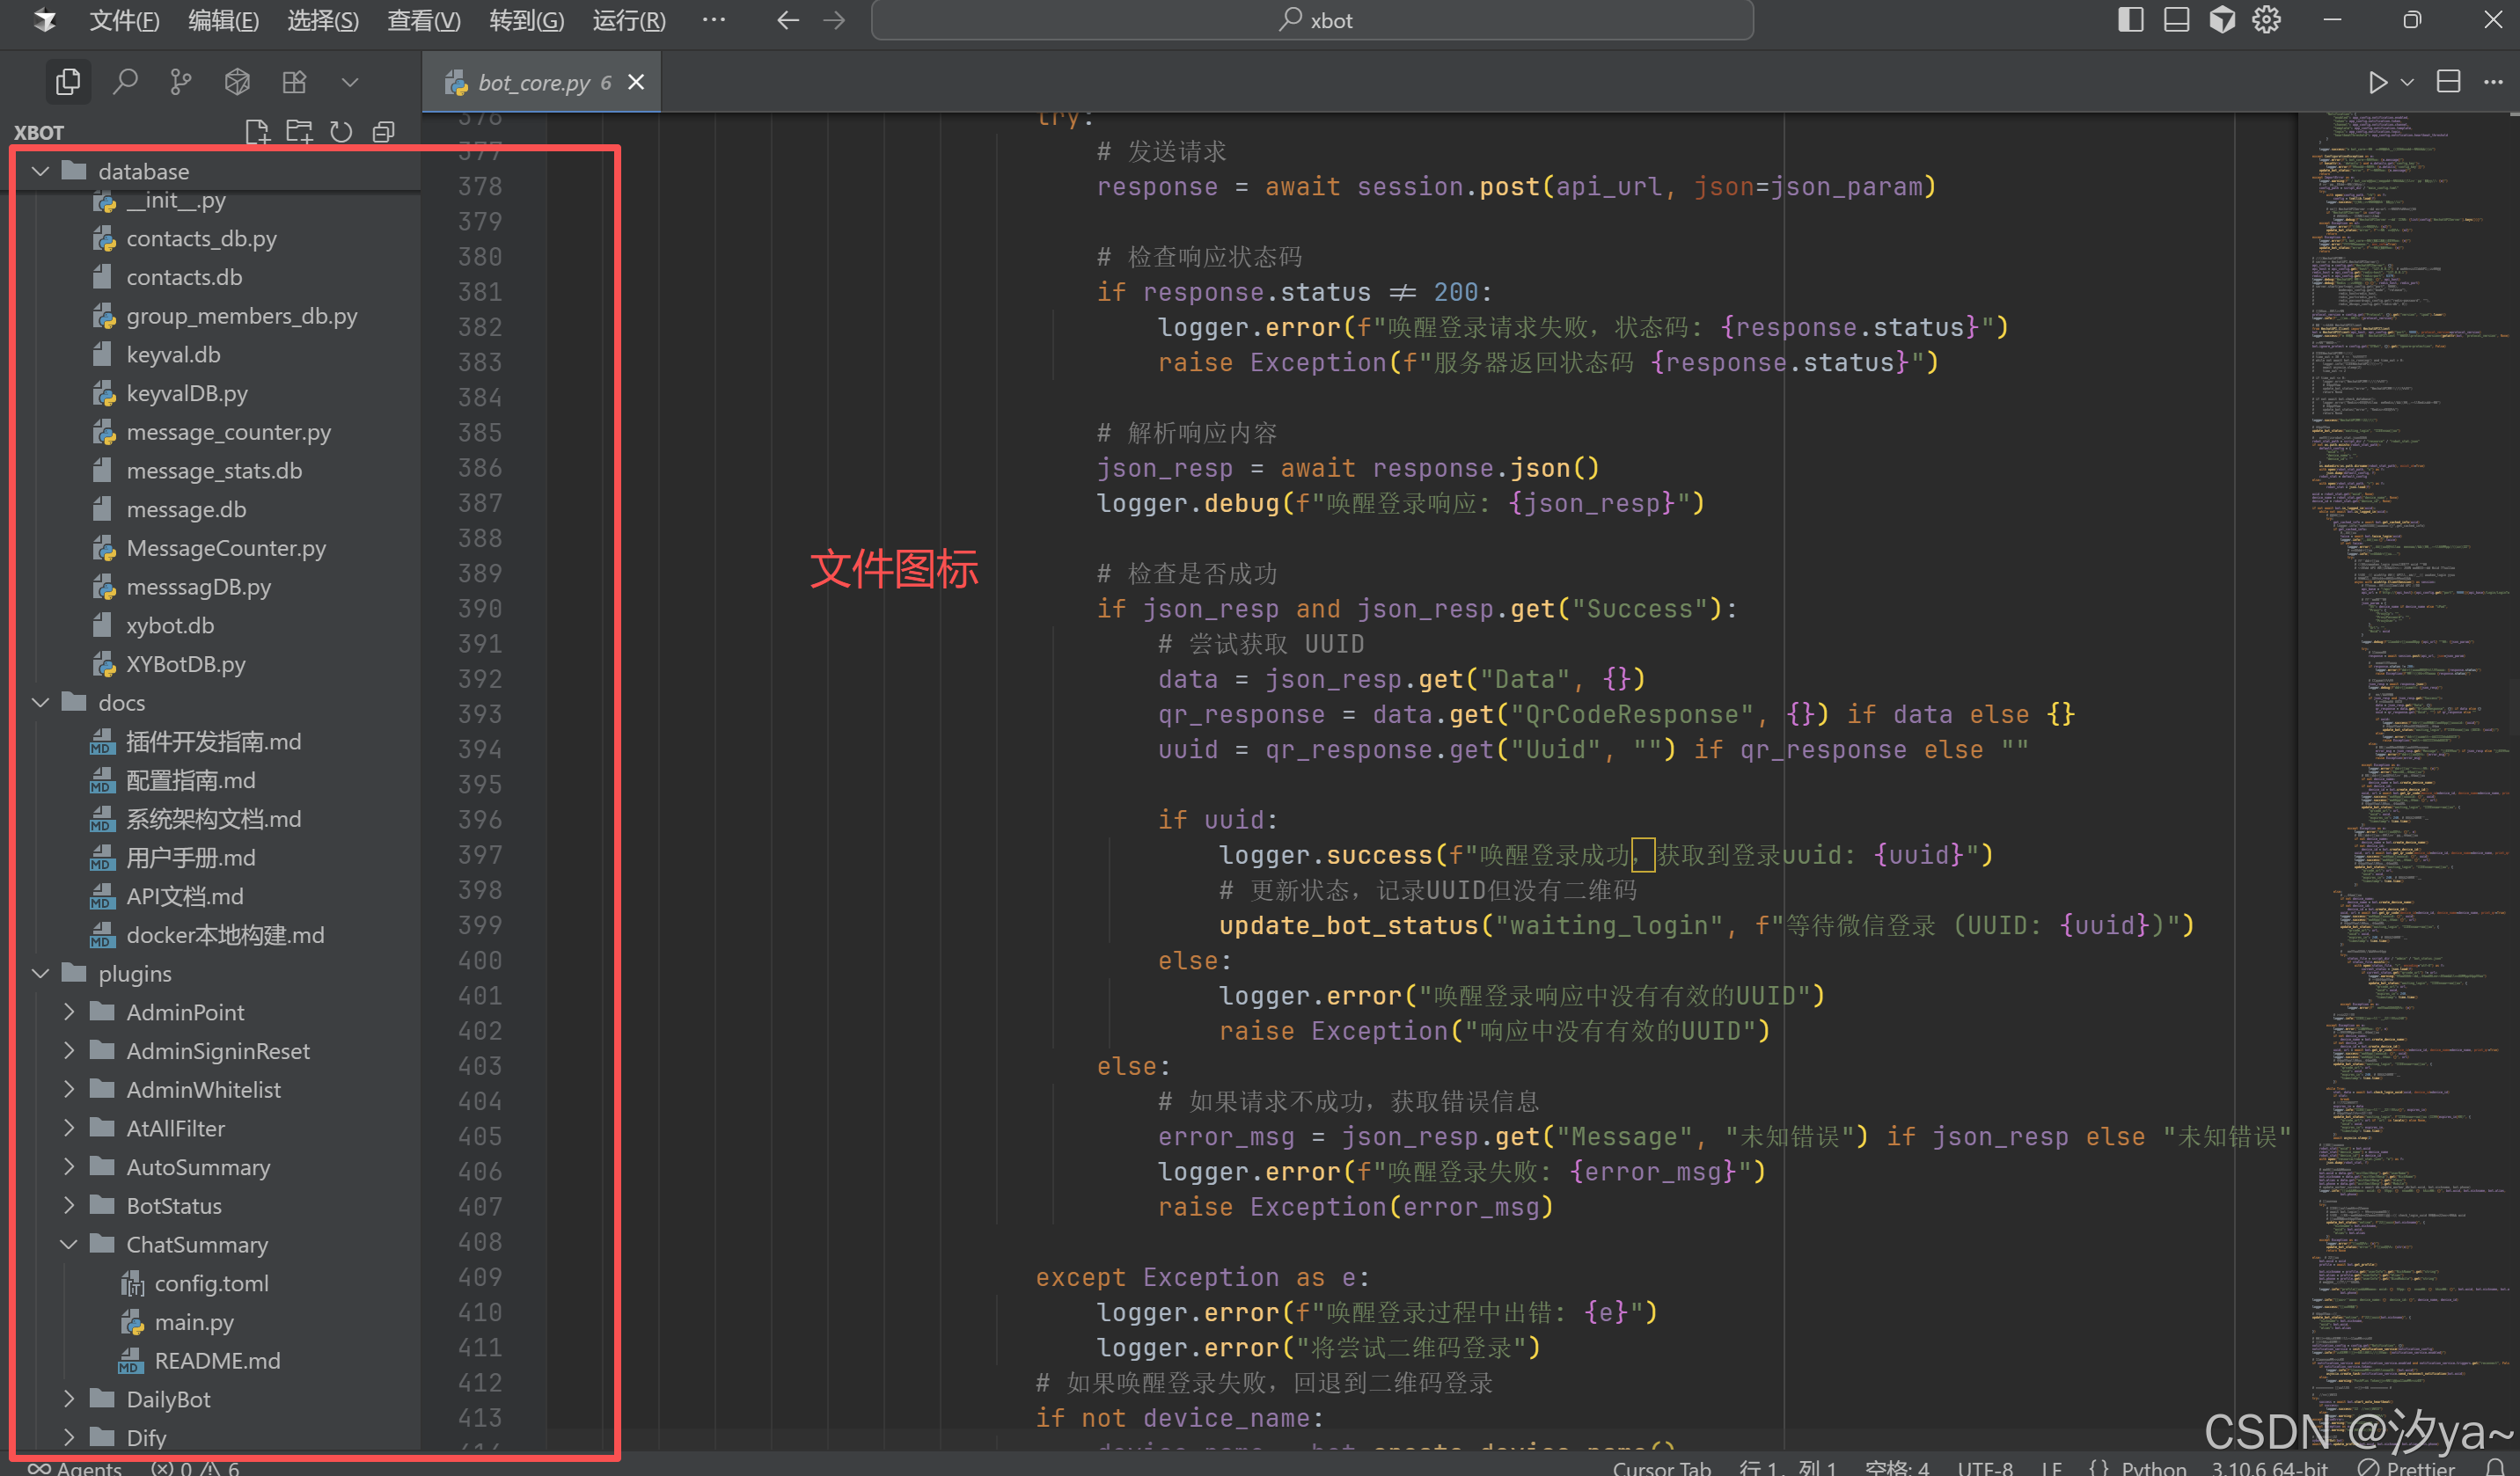
Task: Click the xbot command center search box
Action: pyautogui.click(x=1312, y=20)
